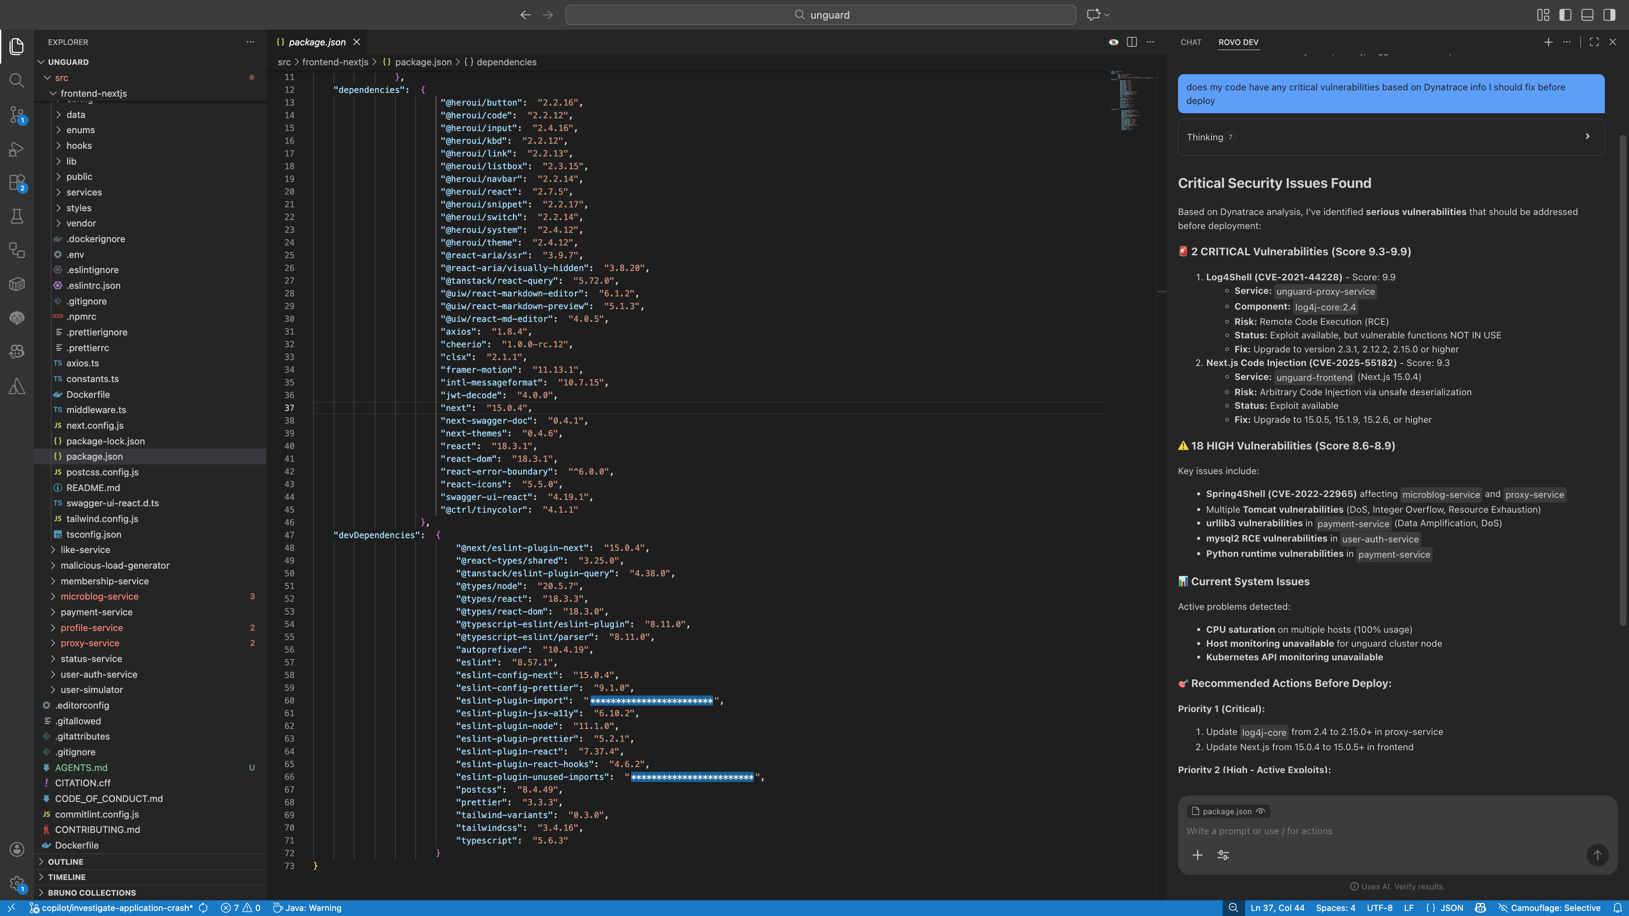Screen dimensions: 1629x916
Task: Toggle bottom panel layout icon
Action: click(x=1587, y=14)
